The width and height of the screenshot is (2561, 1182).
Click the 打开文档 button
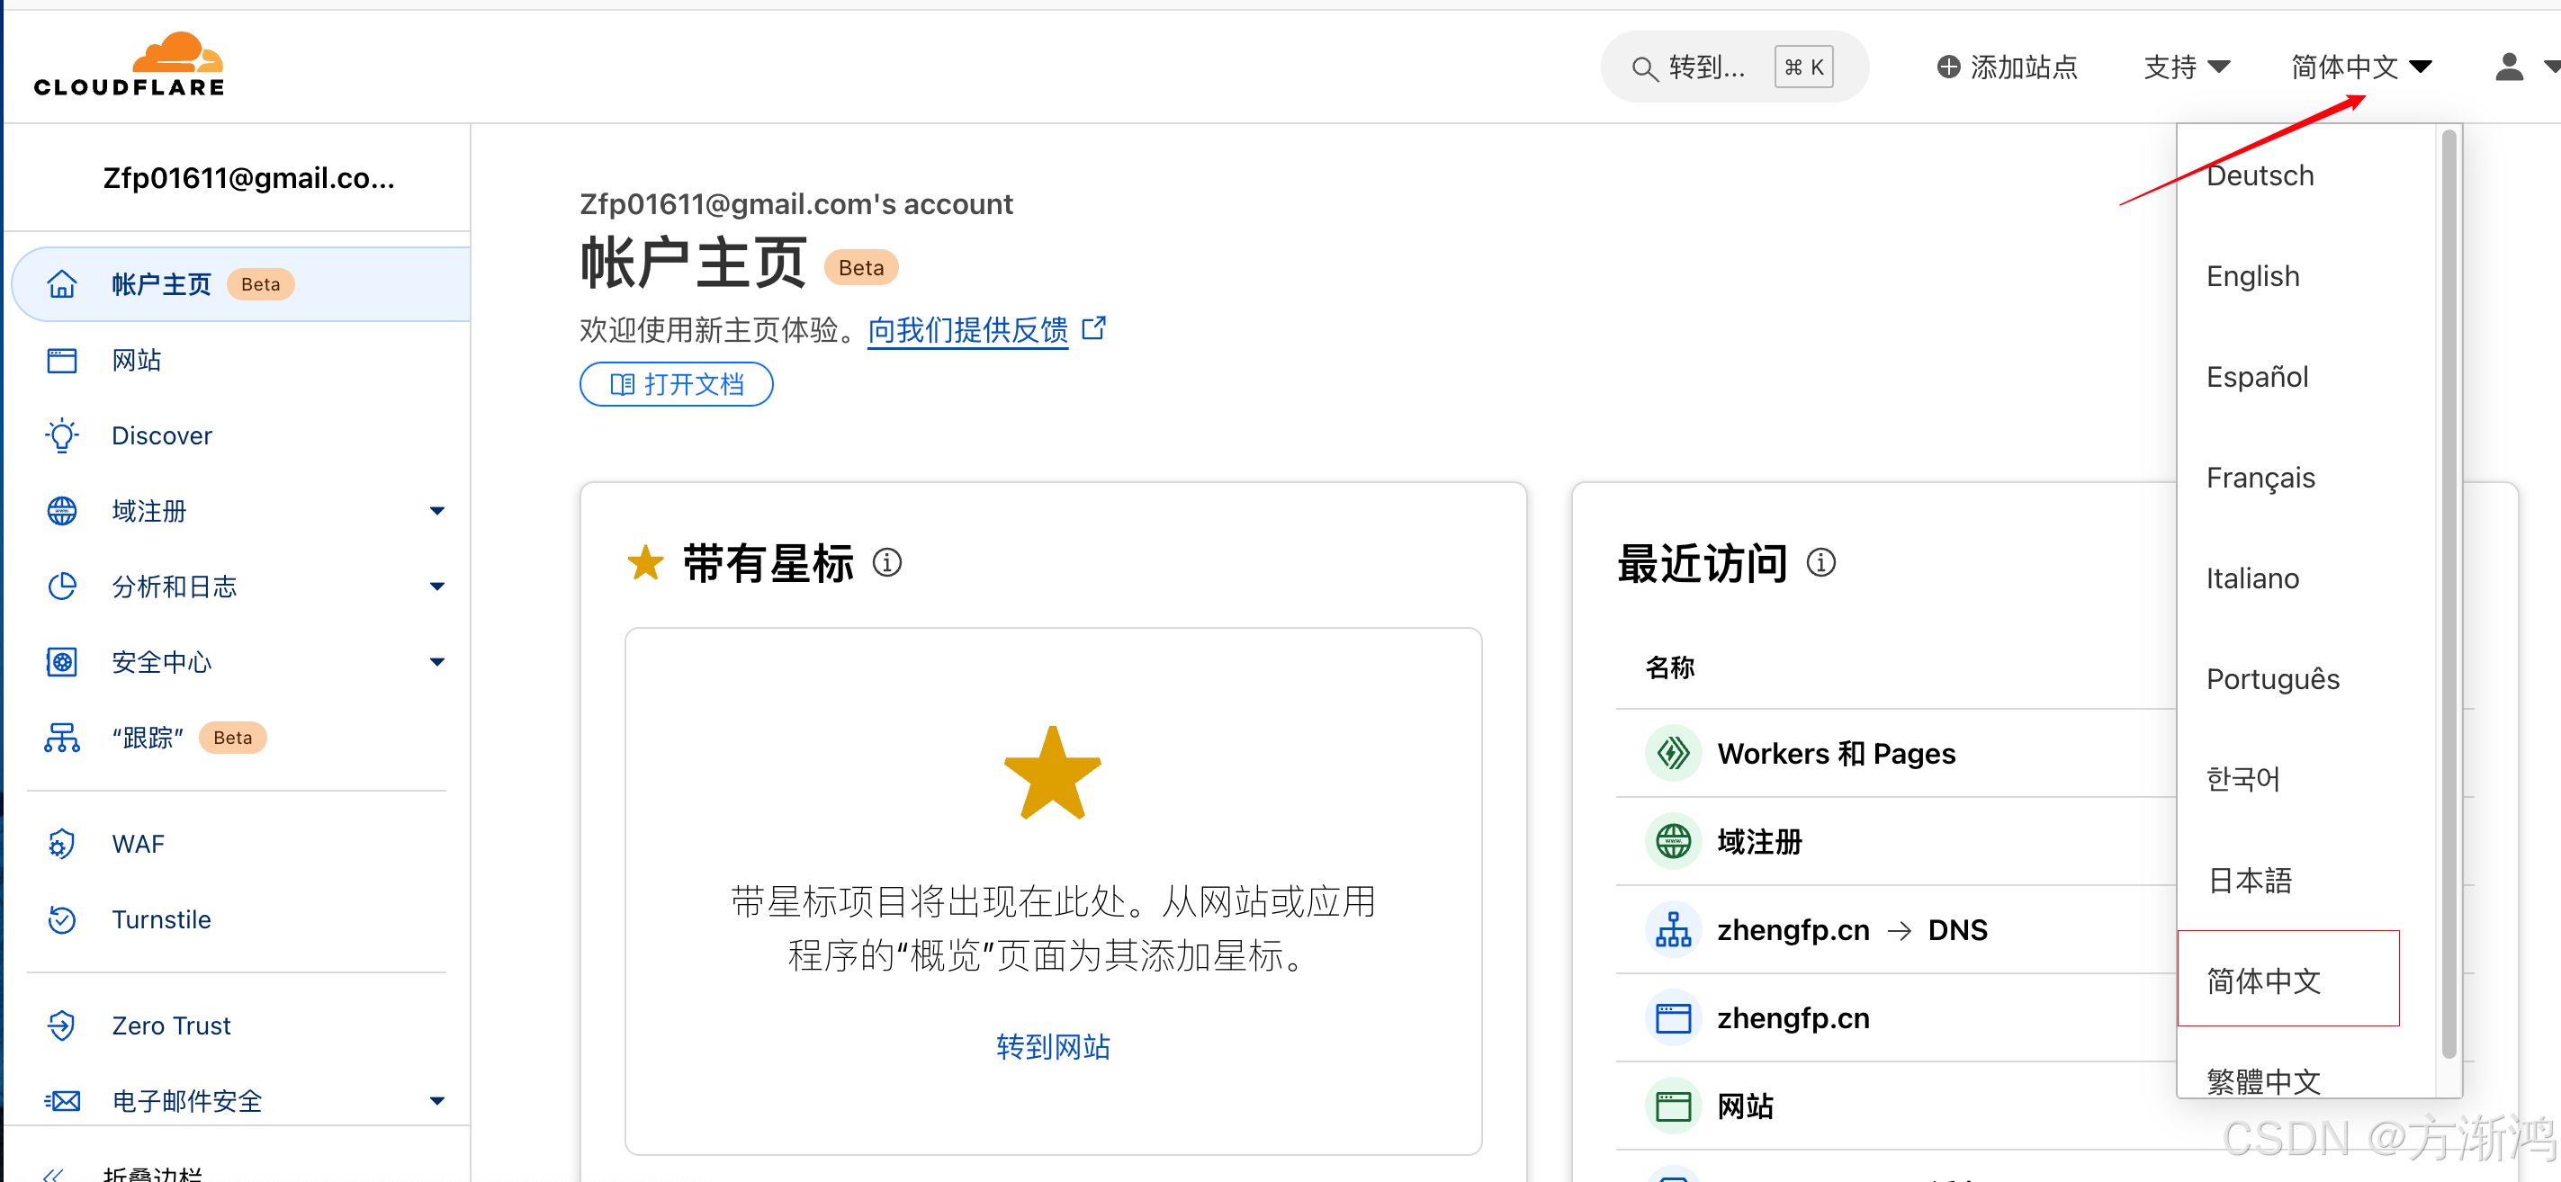(676, 385)
